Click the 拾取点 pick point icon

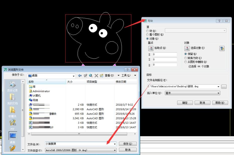(x=151, y=48)
